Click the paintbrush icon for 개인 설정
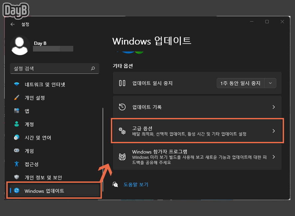295x216 pixels. [17, 97]
